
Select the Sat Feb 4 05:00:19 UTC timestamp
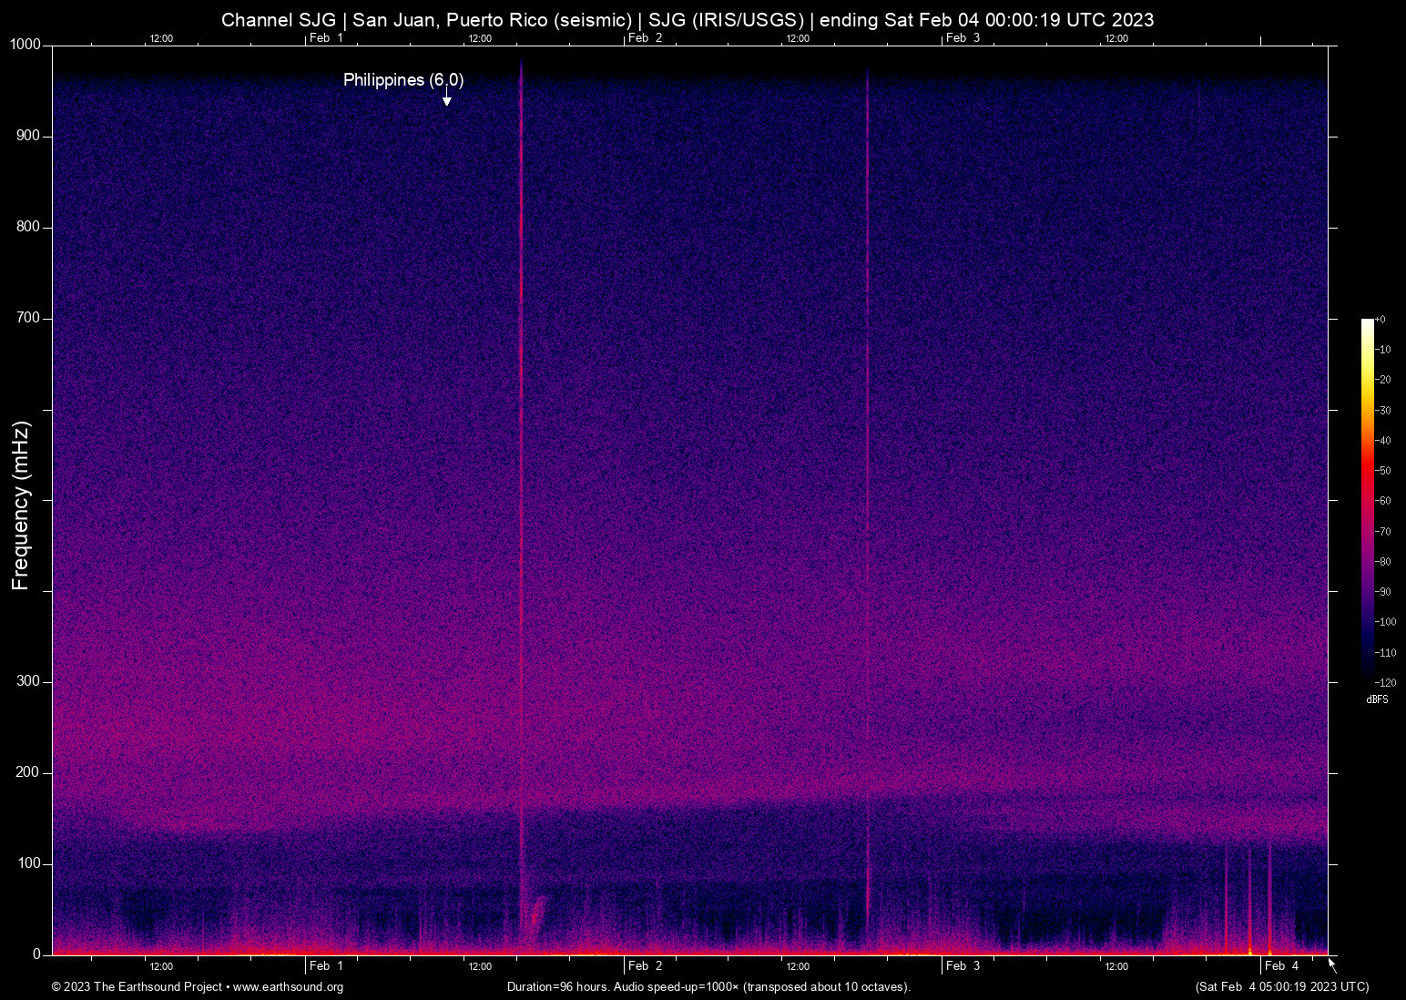pyautogui.click(x=1281, y=987)
